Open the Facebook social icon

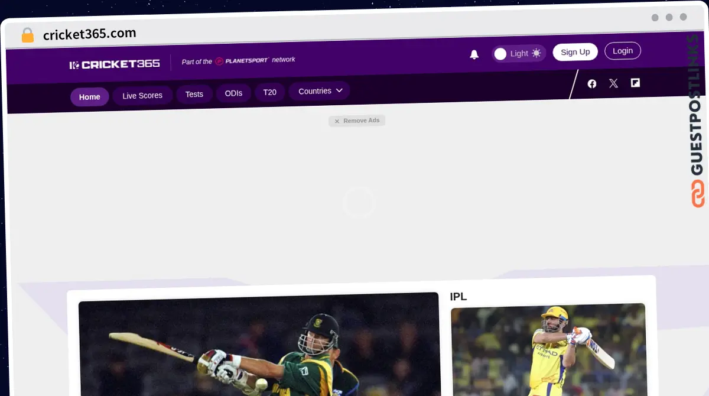click(x=592, y=84)
